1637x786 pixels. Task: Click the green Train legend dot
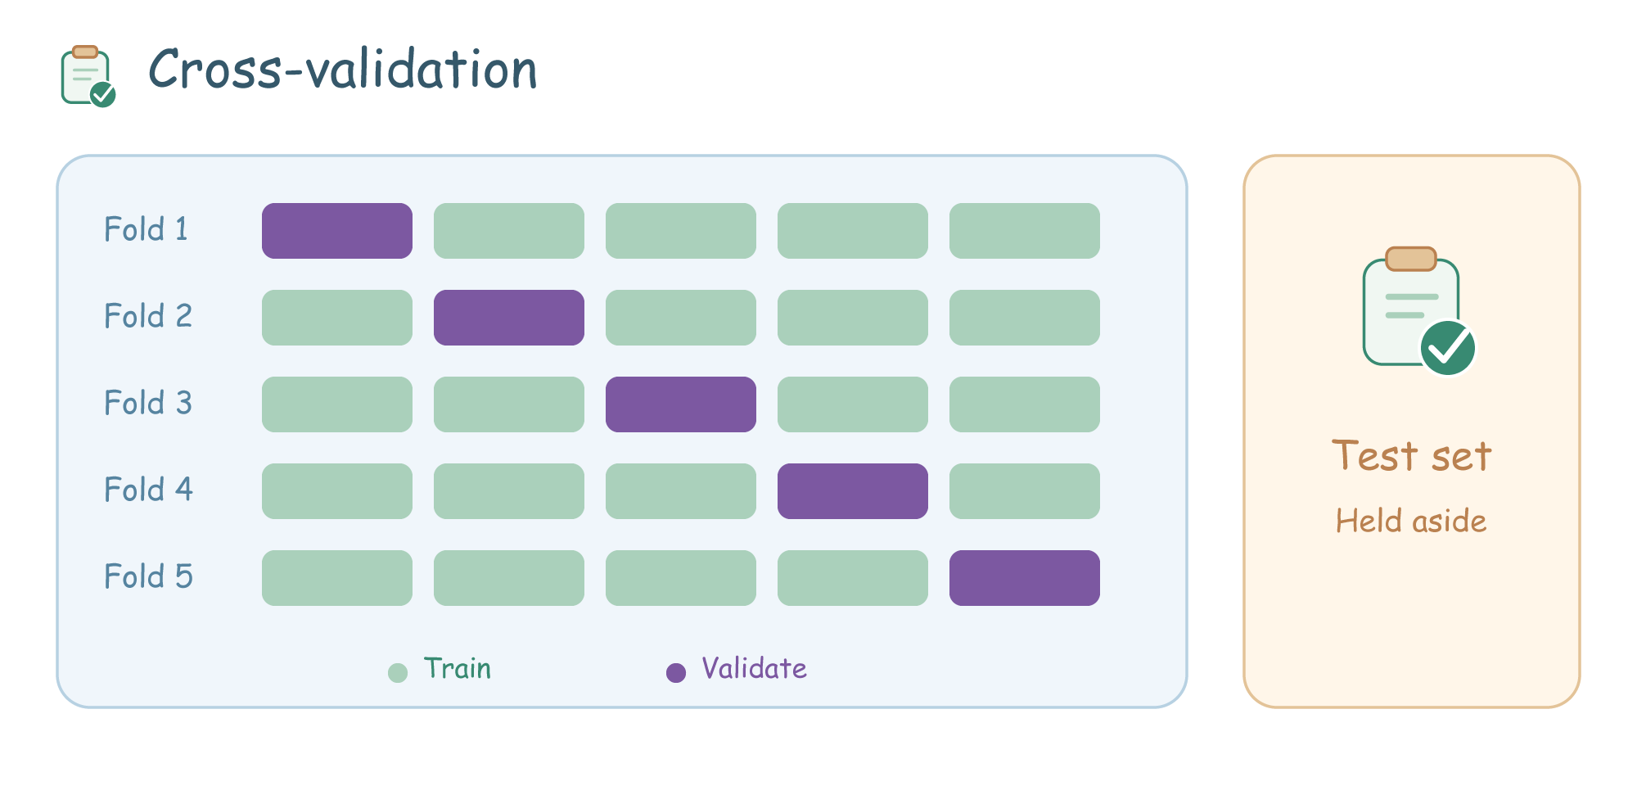pos(398,673)
